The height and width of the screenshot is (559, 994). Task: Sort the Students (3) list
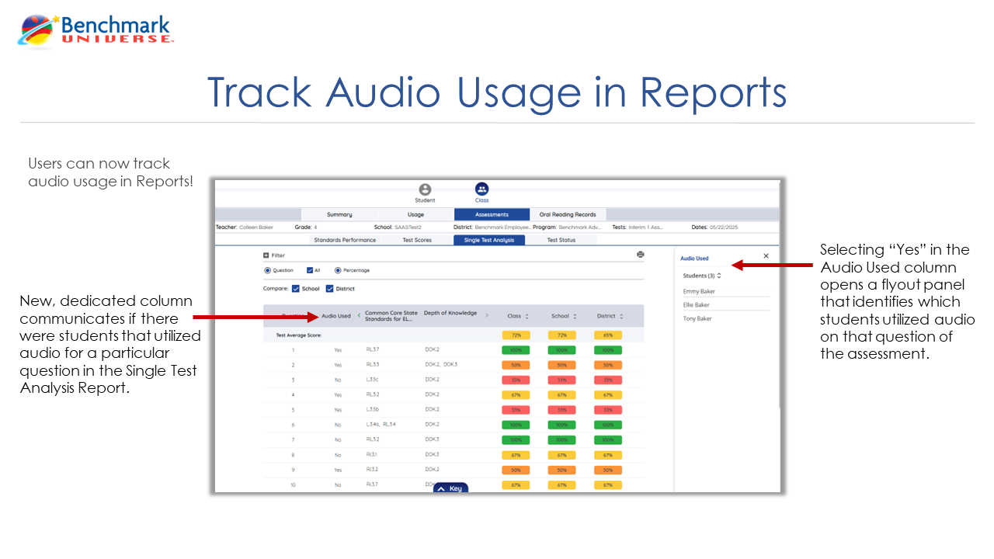coord(719,276)
